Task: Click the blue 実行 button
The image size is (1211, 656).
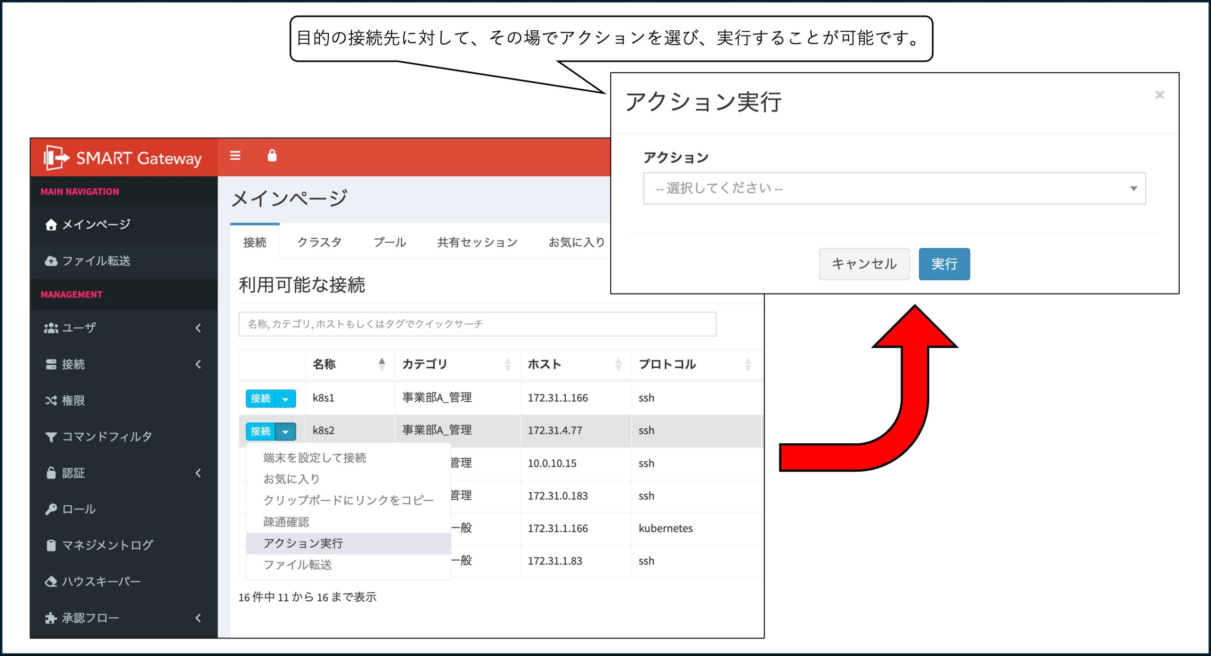Action: coord(944,264)
